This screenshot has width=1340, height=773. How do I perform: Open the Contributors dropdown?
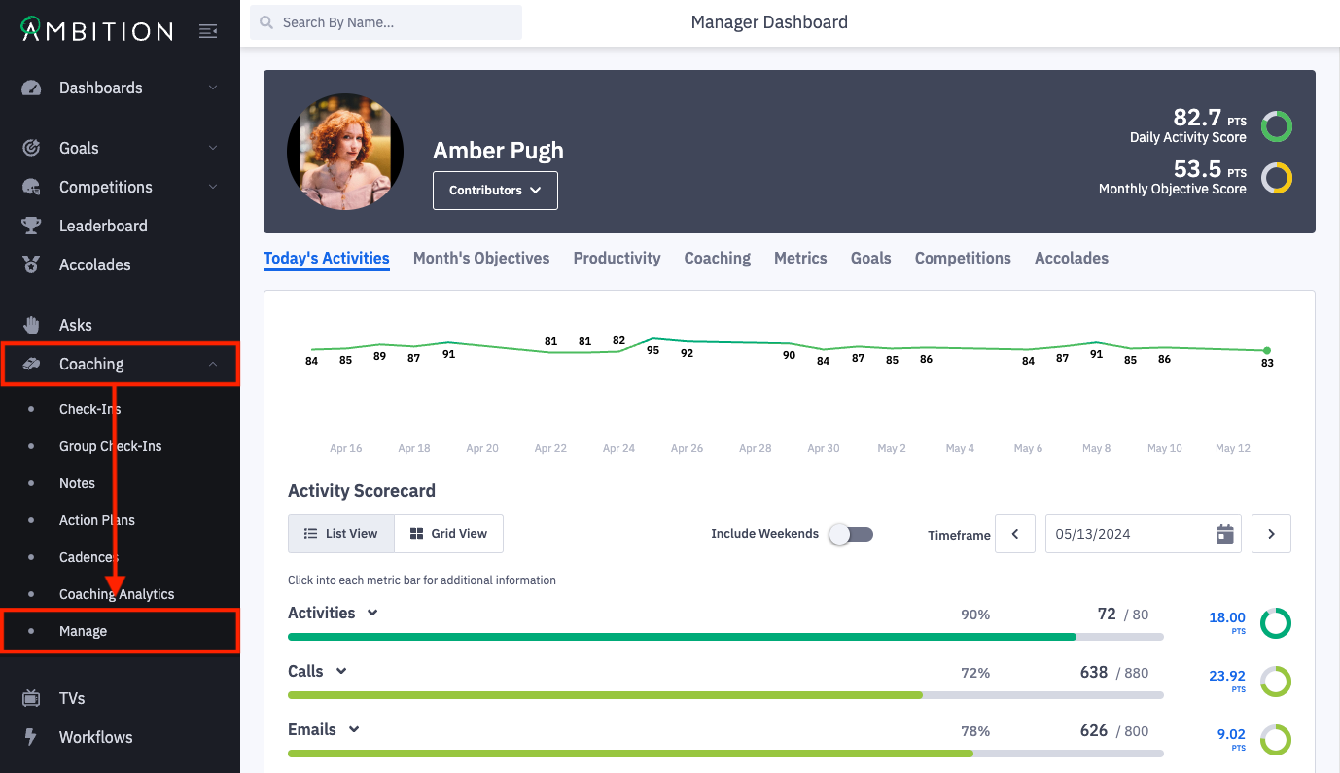coord(495,191)
